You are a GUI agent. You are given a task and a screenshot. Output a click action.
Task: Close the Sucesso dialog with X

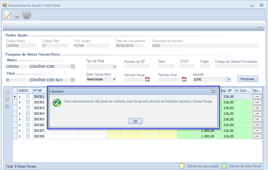click(x=213, y=91)
